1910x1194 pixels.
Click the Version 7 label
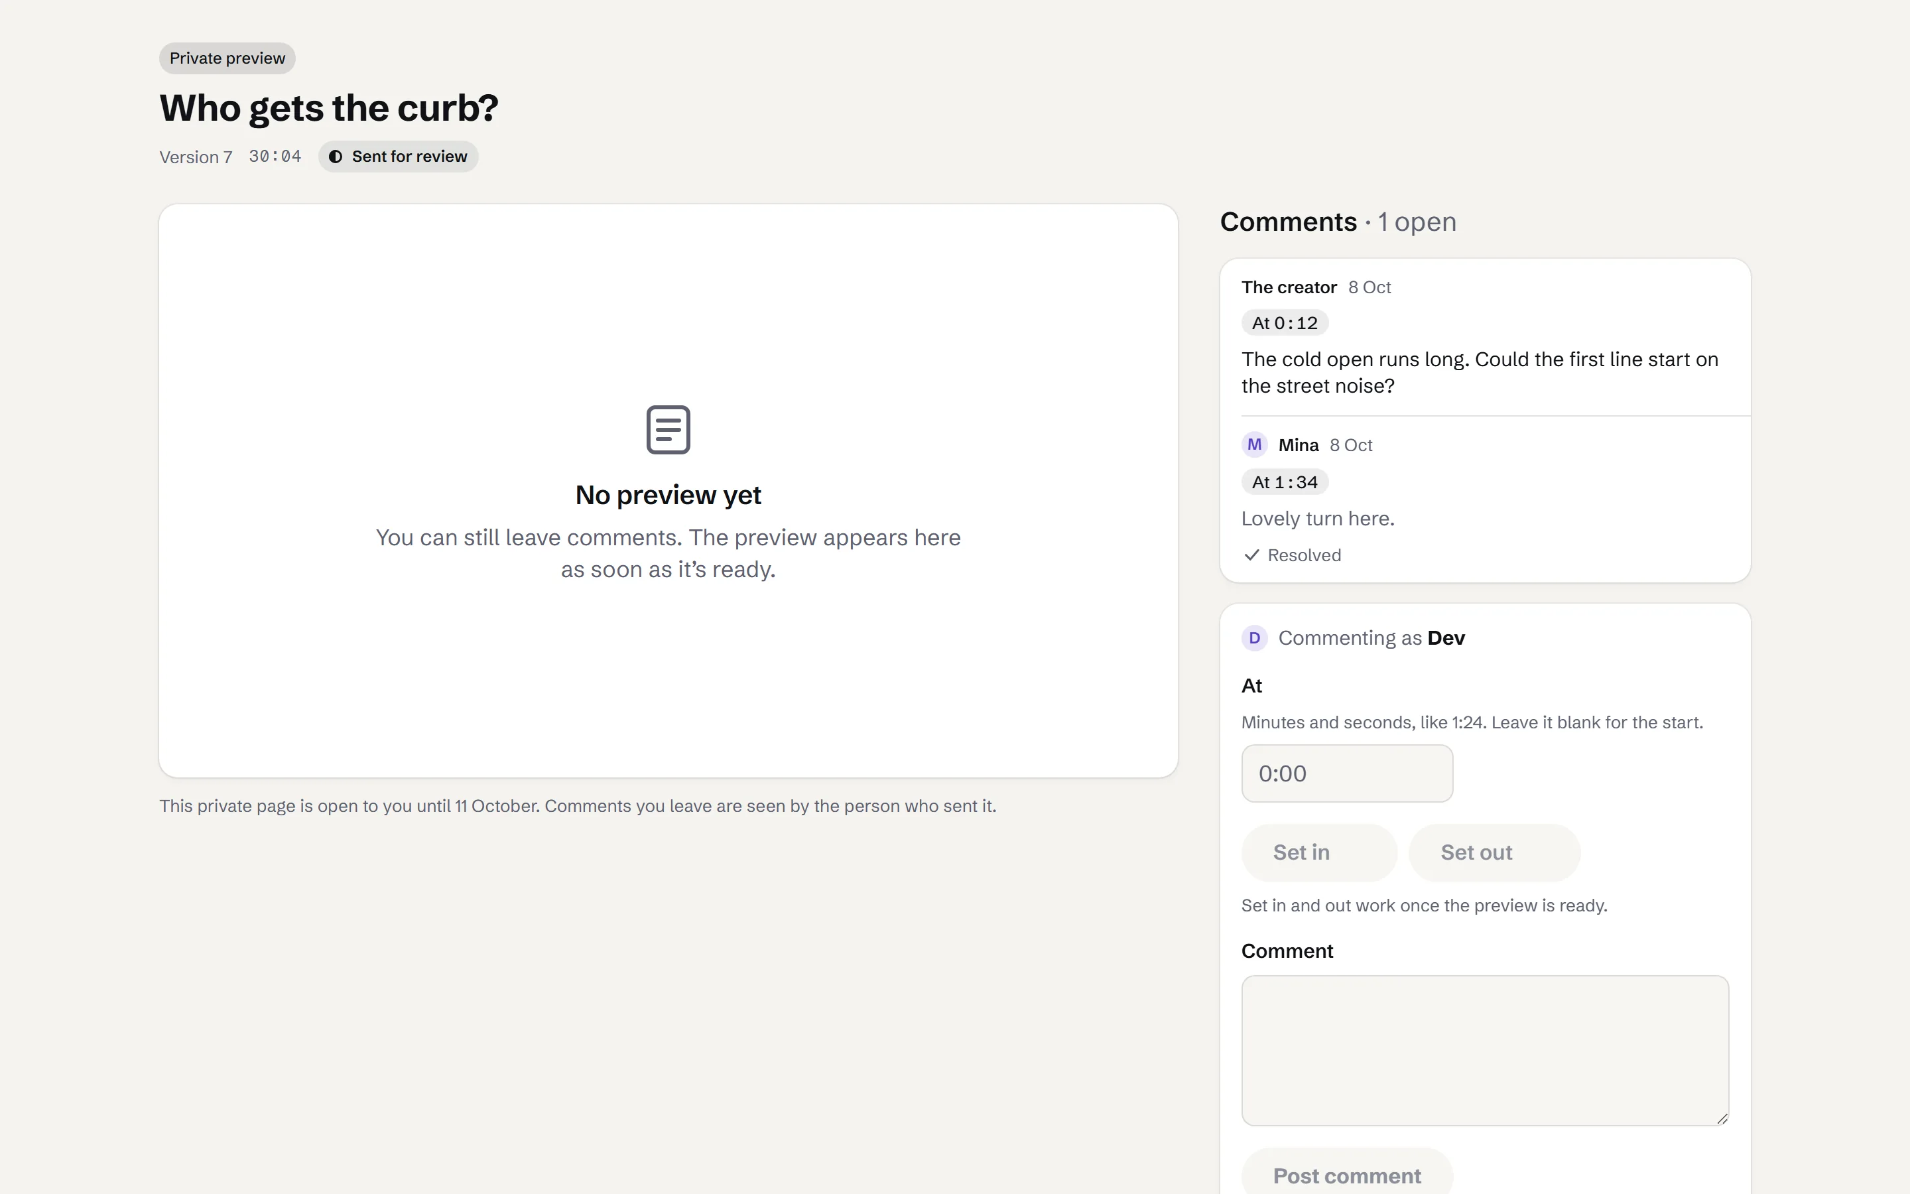pos(196,157)
